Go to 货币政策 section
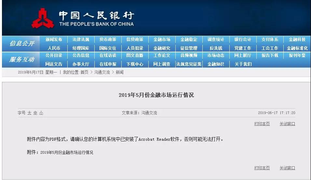The width and height of the screenshot is (311, 180). pos(108,39)
